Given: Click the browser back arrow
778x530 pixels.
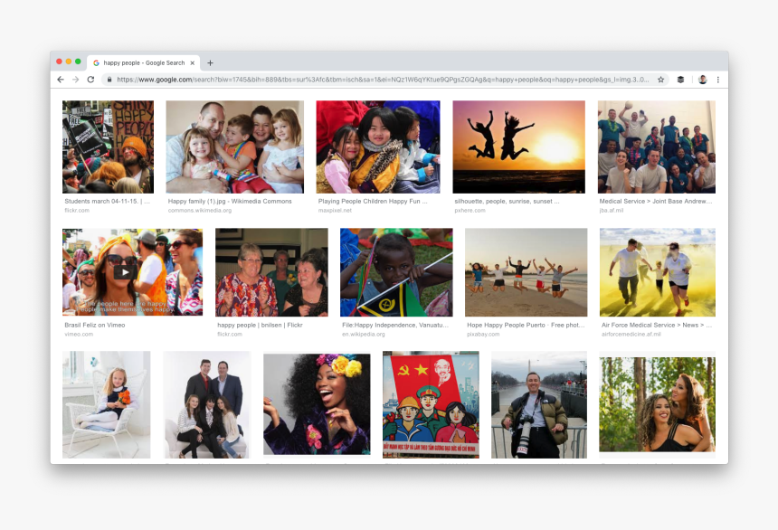Looking at the screenshot, I should pyautogui.click(x=61, y=80).
